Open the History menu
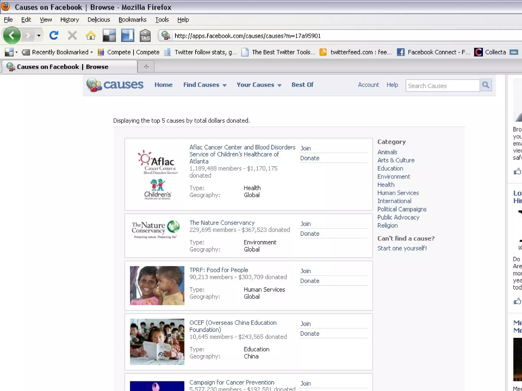This screenshot has width=522, height=391. [x=69, y=20]
